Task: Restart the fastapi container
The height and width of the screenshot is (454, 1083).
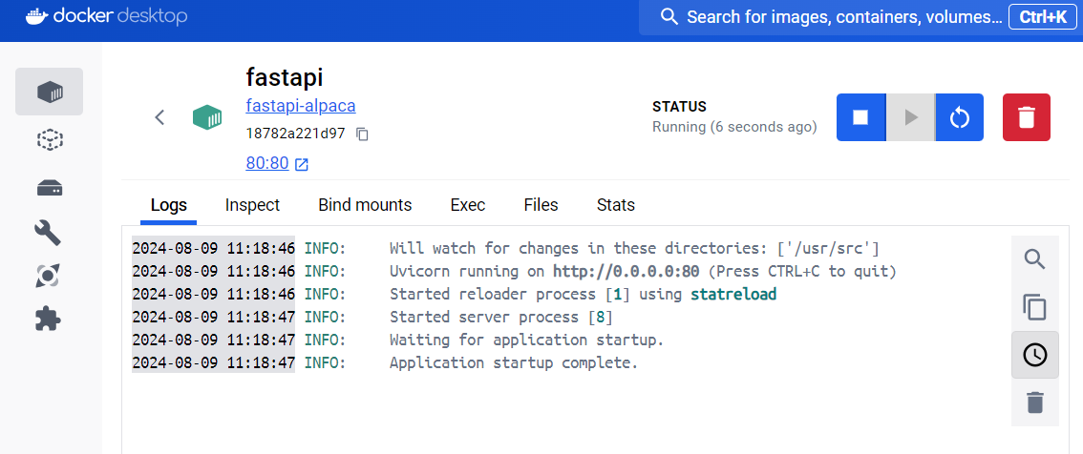Action: 960,117
